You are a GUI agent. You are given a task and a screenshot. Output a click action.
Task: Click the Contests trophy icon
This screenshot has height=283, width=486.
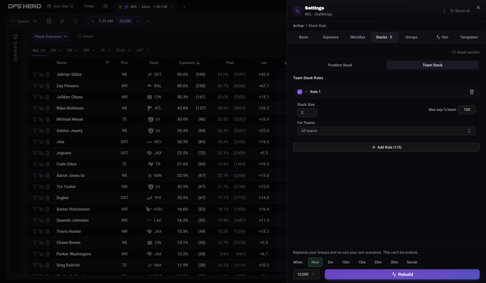pyautogui.click(x=15, y=36)
